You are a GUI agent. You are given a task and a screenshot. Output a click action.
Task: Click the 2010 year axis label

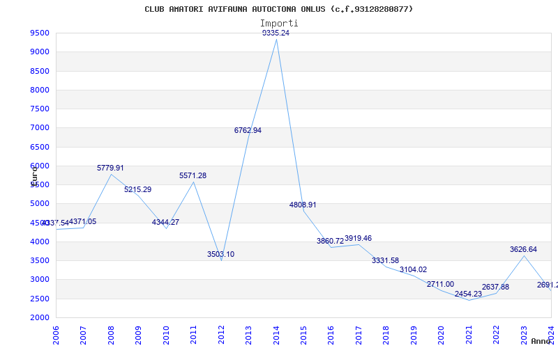[166, 335]
